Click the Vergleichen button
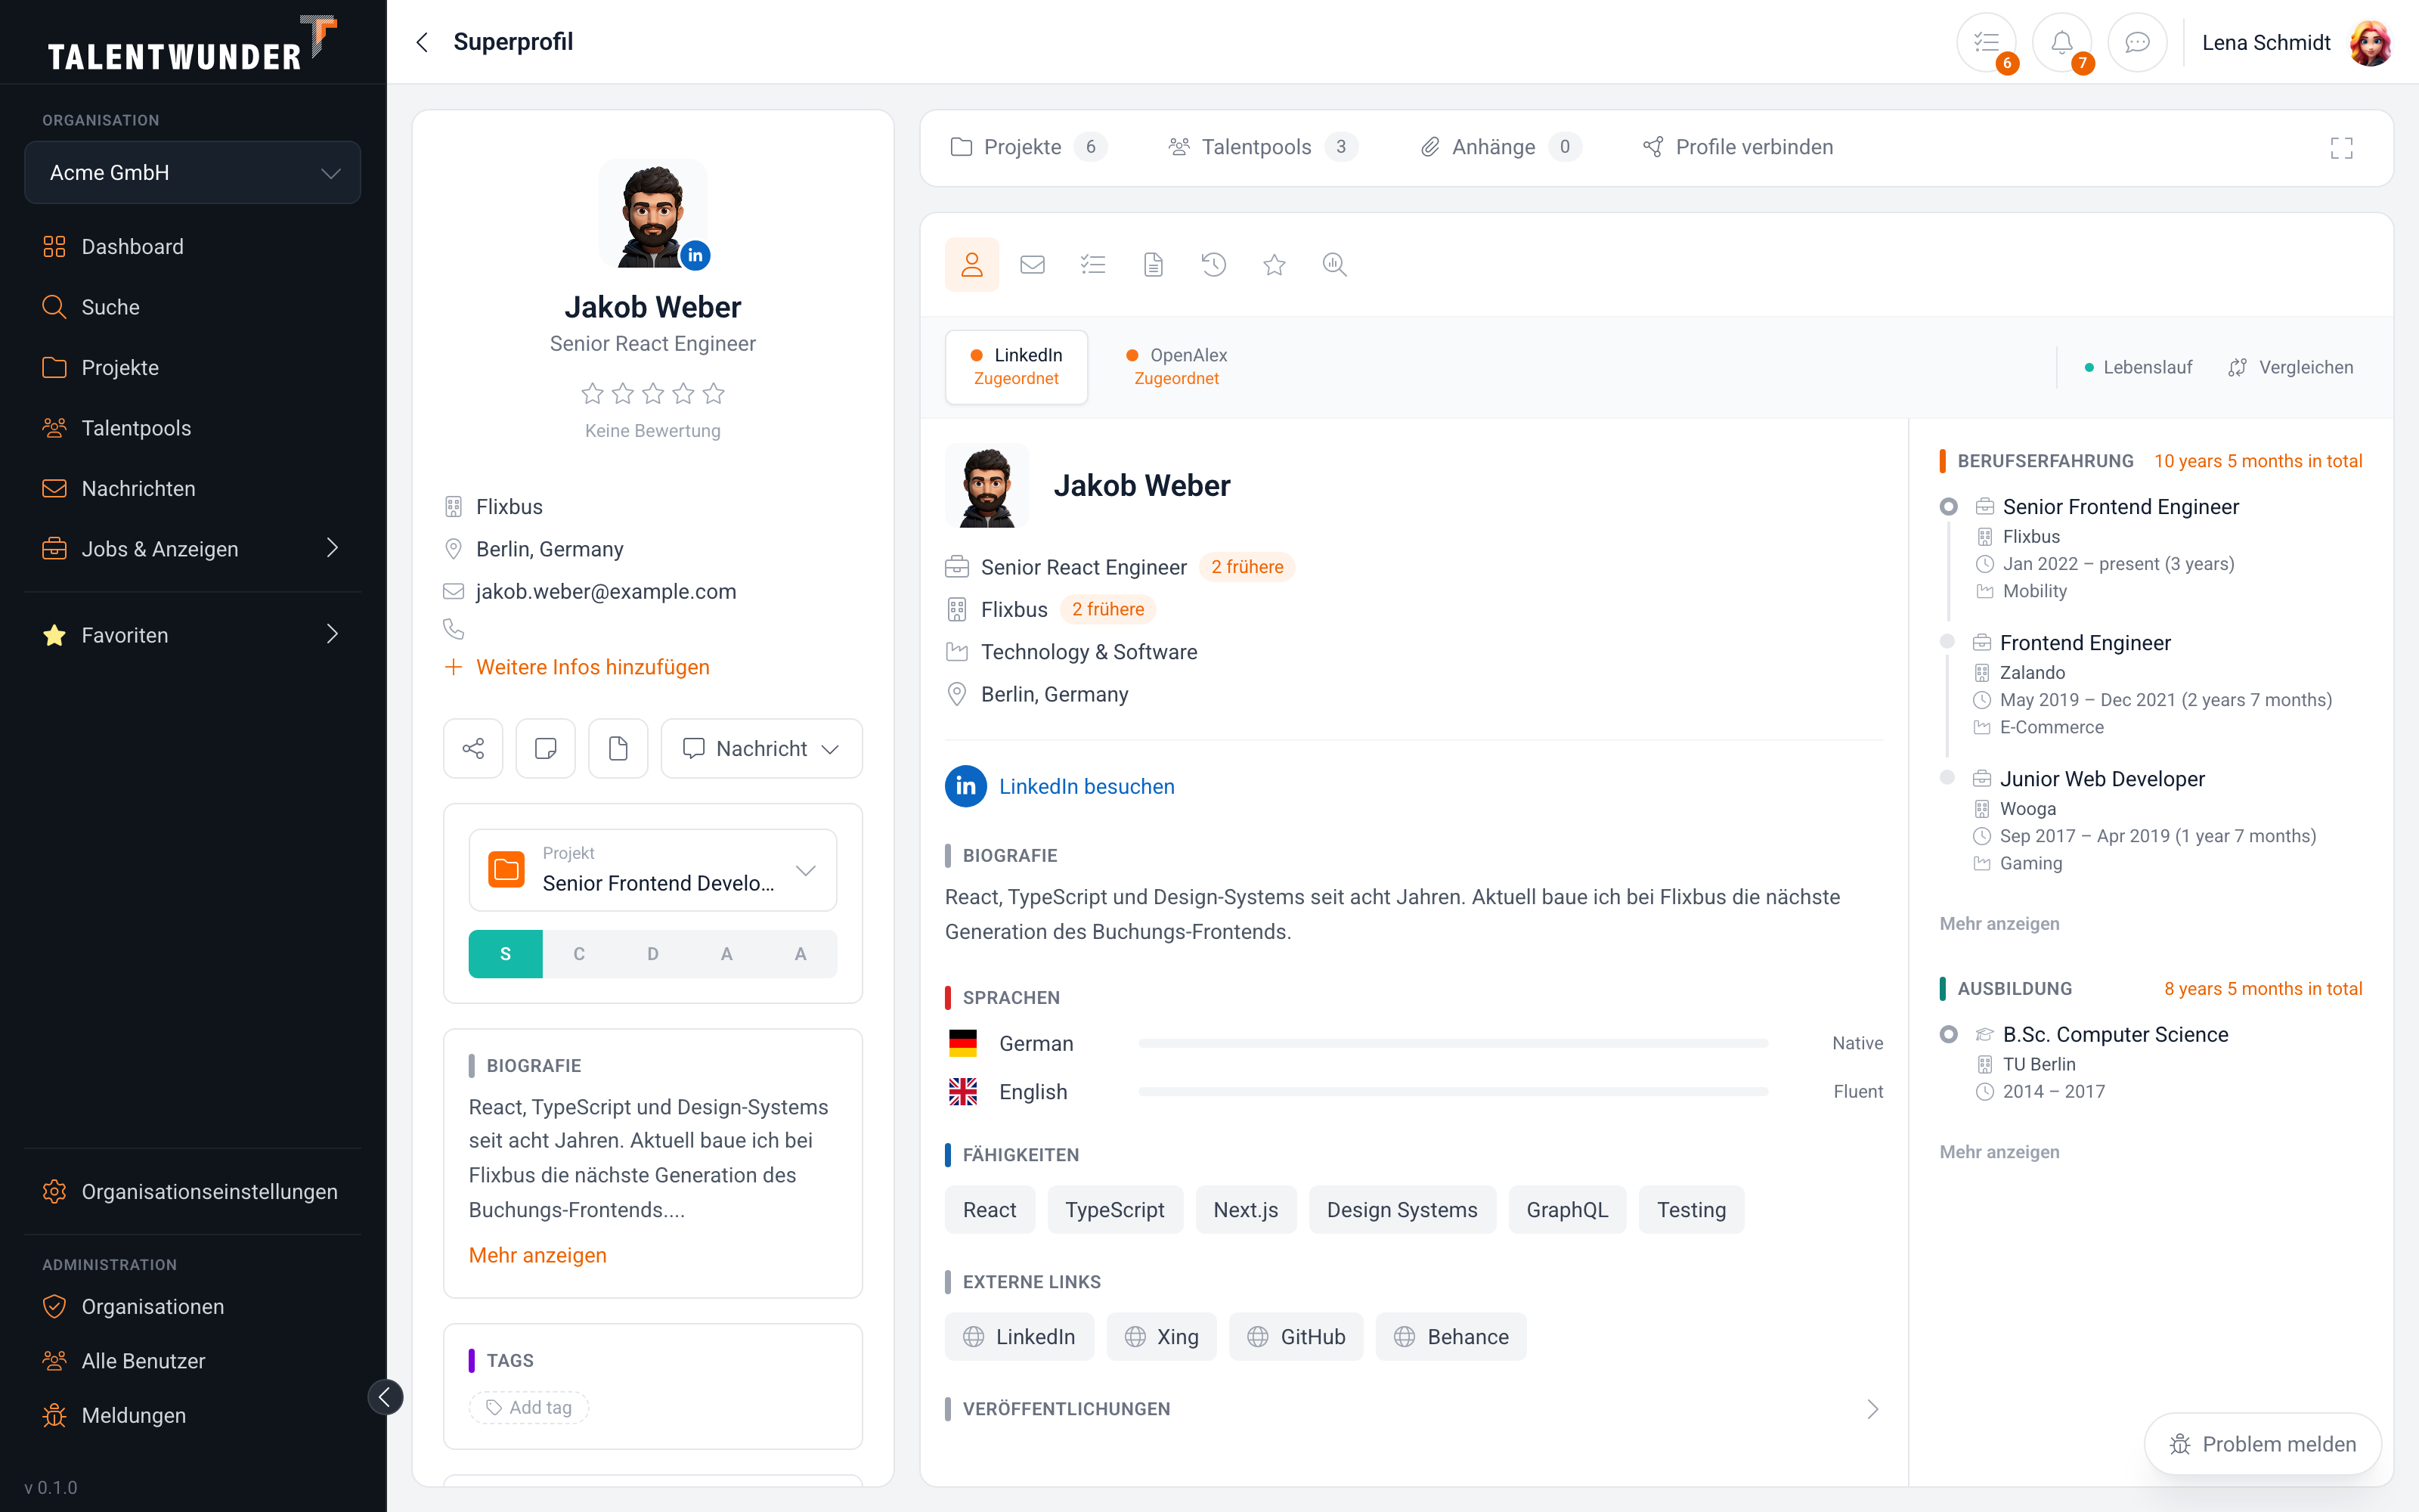This screenshot has height=1512, width=2419. [2290, 367]
